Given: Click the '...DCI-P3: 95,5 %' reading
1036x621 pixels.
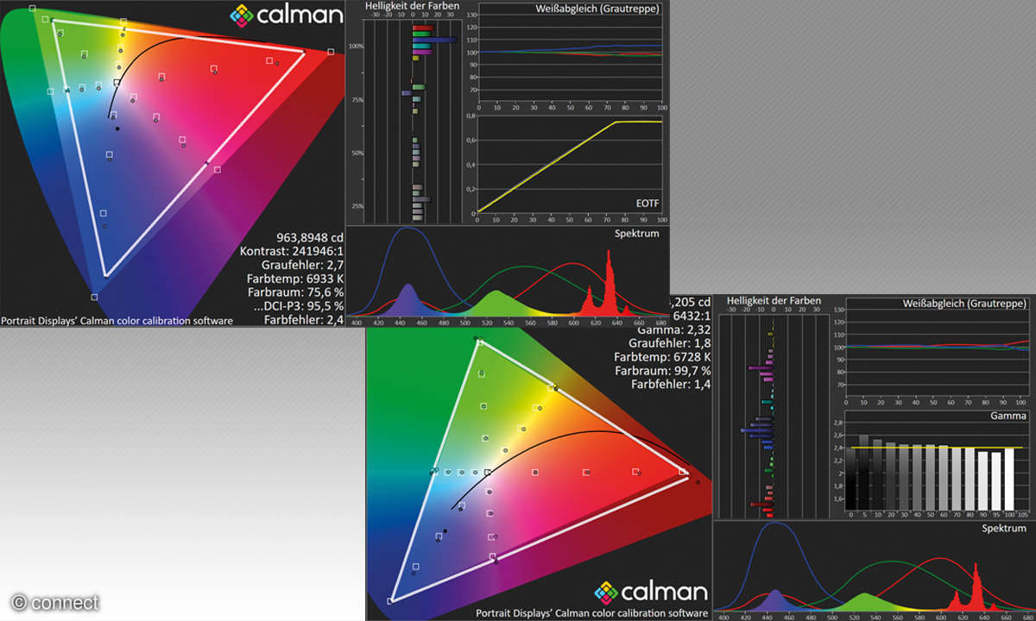Looking at the screenshot, I should 298,305.
